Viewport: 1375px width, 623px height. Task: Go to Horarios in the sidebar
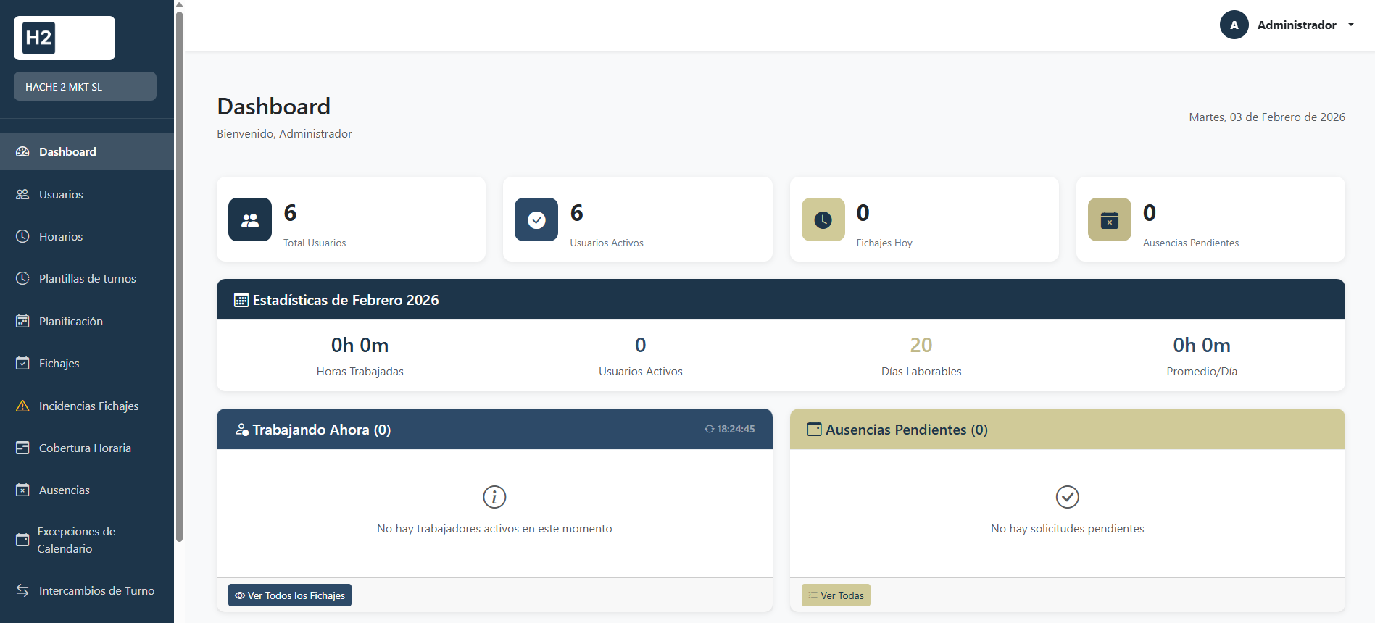pyautogui.click(x=61, y=236)
